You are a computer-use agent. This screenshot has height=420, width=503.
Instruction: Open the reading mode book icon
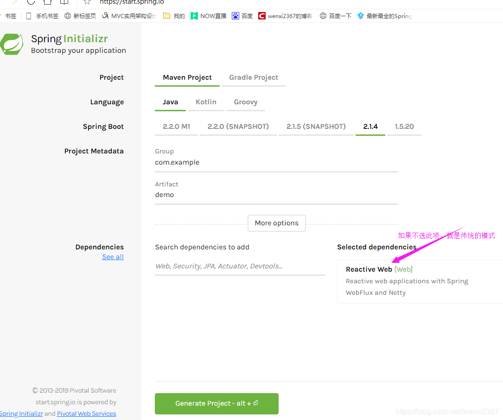(x=64, y=1)
